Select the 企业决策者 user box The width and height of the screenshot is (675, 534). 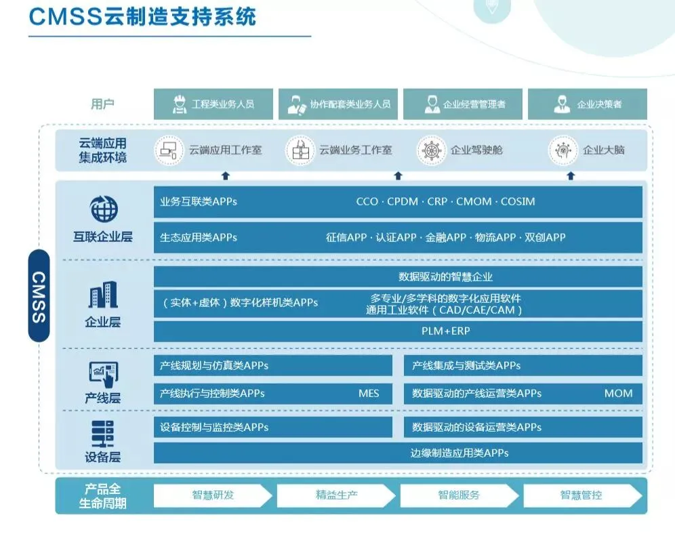coord(588,104)
